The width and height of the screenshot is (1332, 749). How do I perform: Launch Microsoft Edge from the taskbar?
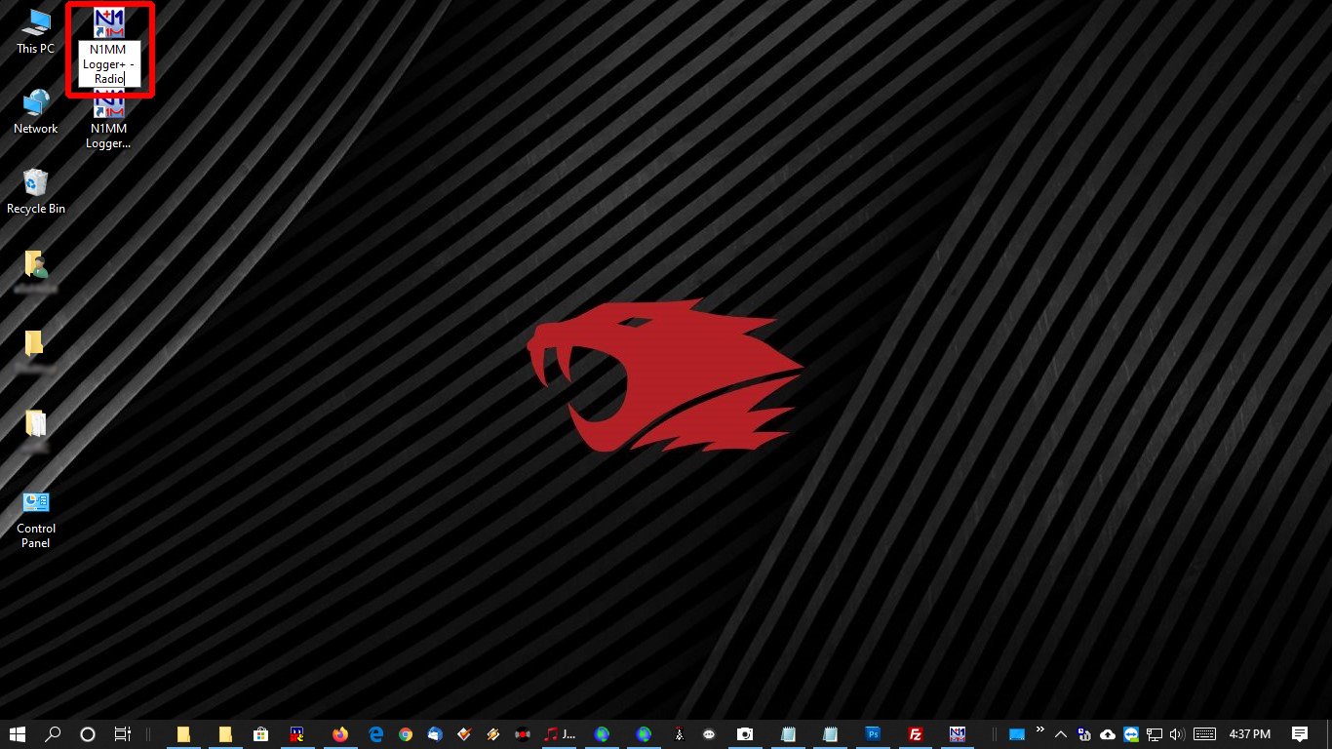[376, 734]
